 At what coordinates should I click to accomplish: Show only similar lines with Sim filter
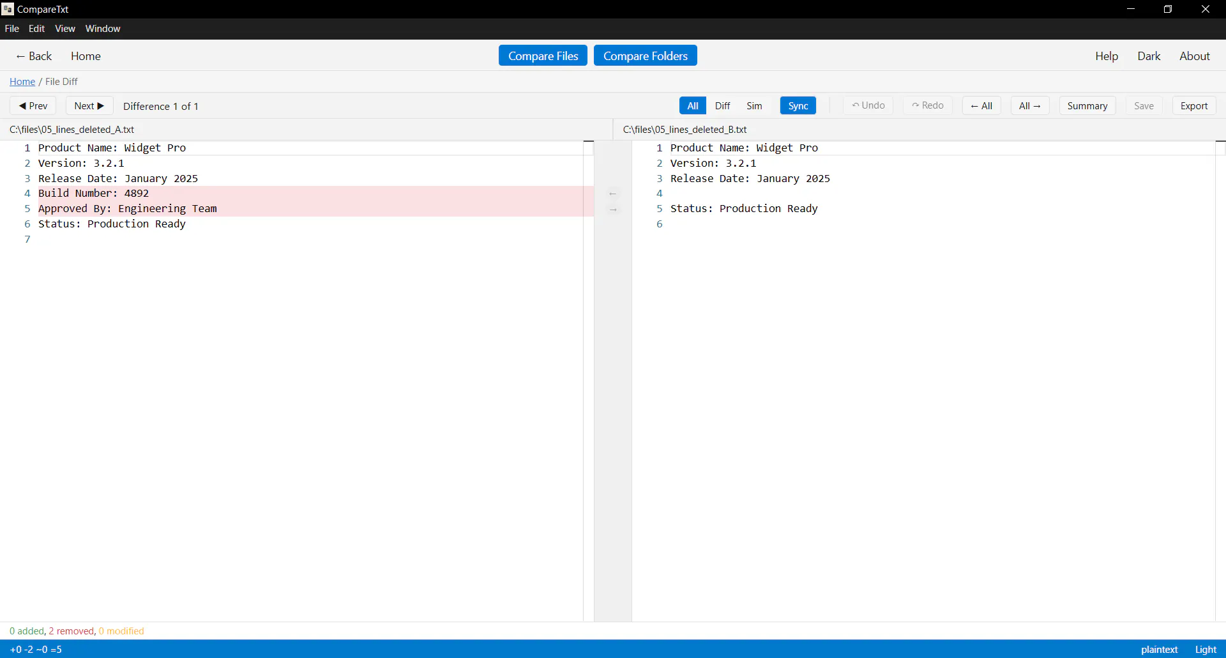tap(754, 106)
